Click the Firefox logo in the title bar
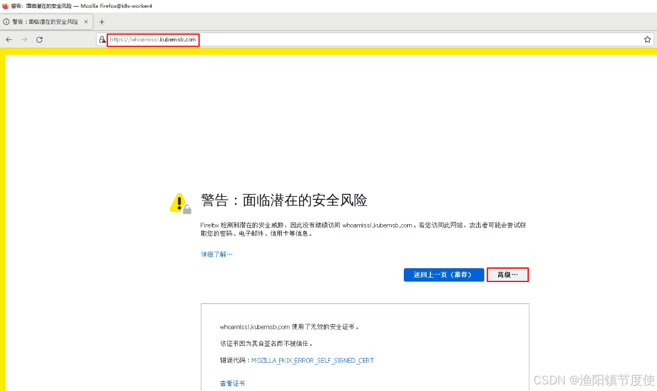 coord(4,6)
